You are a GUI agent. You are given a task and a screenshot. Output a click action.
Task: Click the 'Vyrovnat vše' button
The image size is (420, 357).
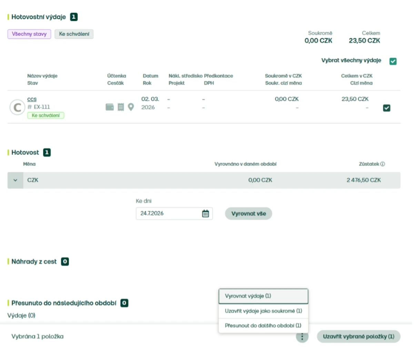(249, 214)
